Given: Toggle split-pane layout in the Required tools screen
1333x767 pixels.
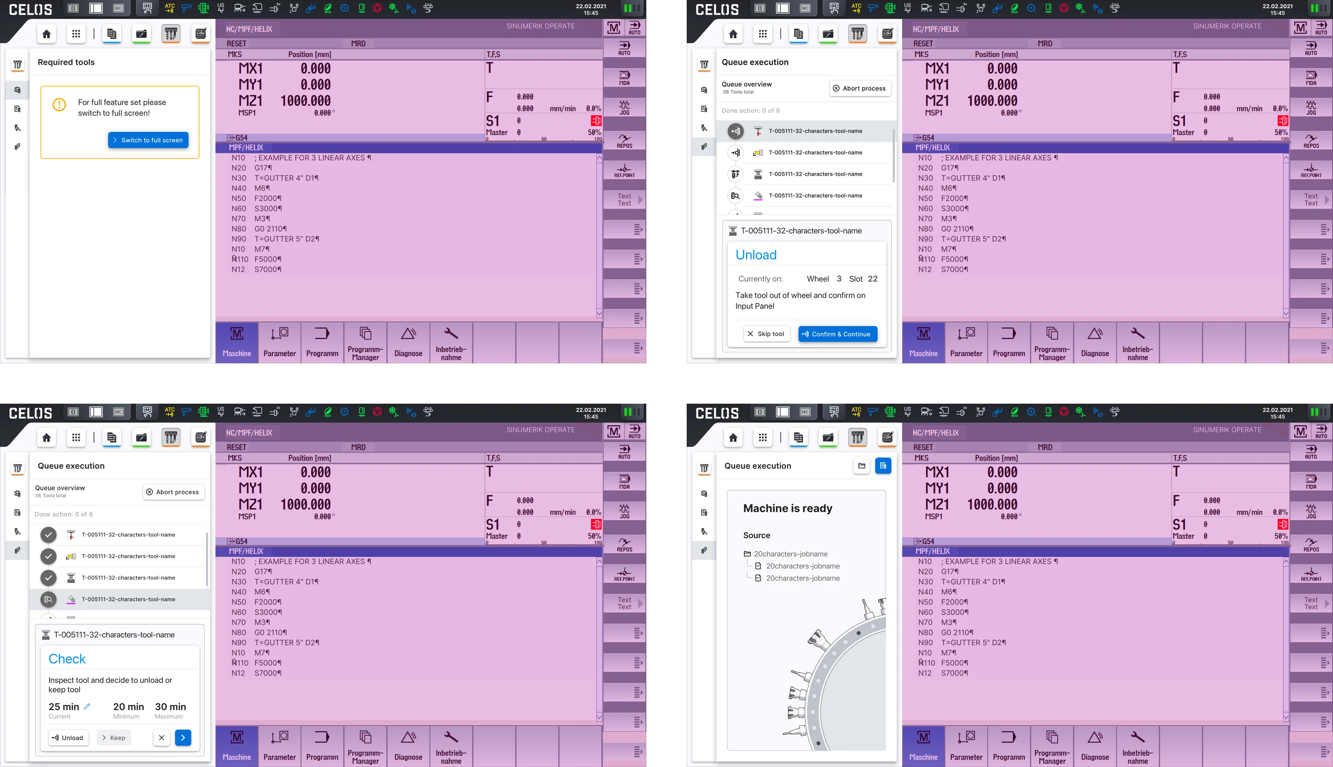Looking at the screenshot, I should pyautogui.click(x=96, y=8).
